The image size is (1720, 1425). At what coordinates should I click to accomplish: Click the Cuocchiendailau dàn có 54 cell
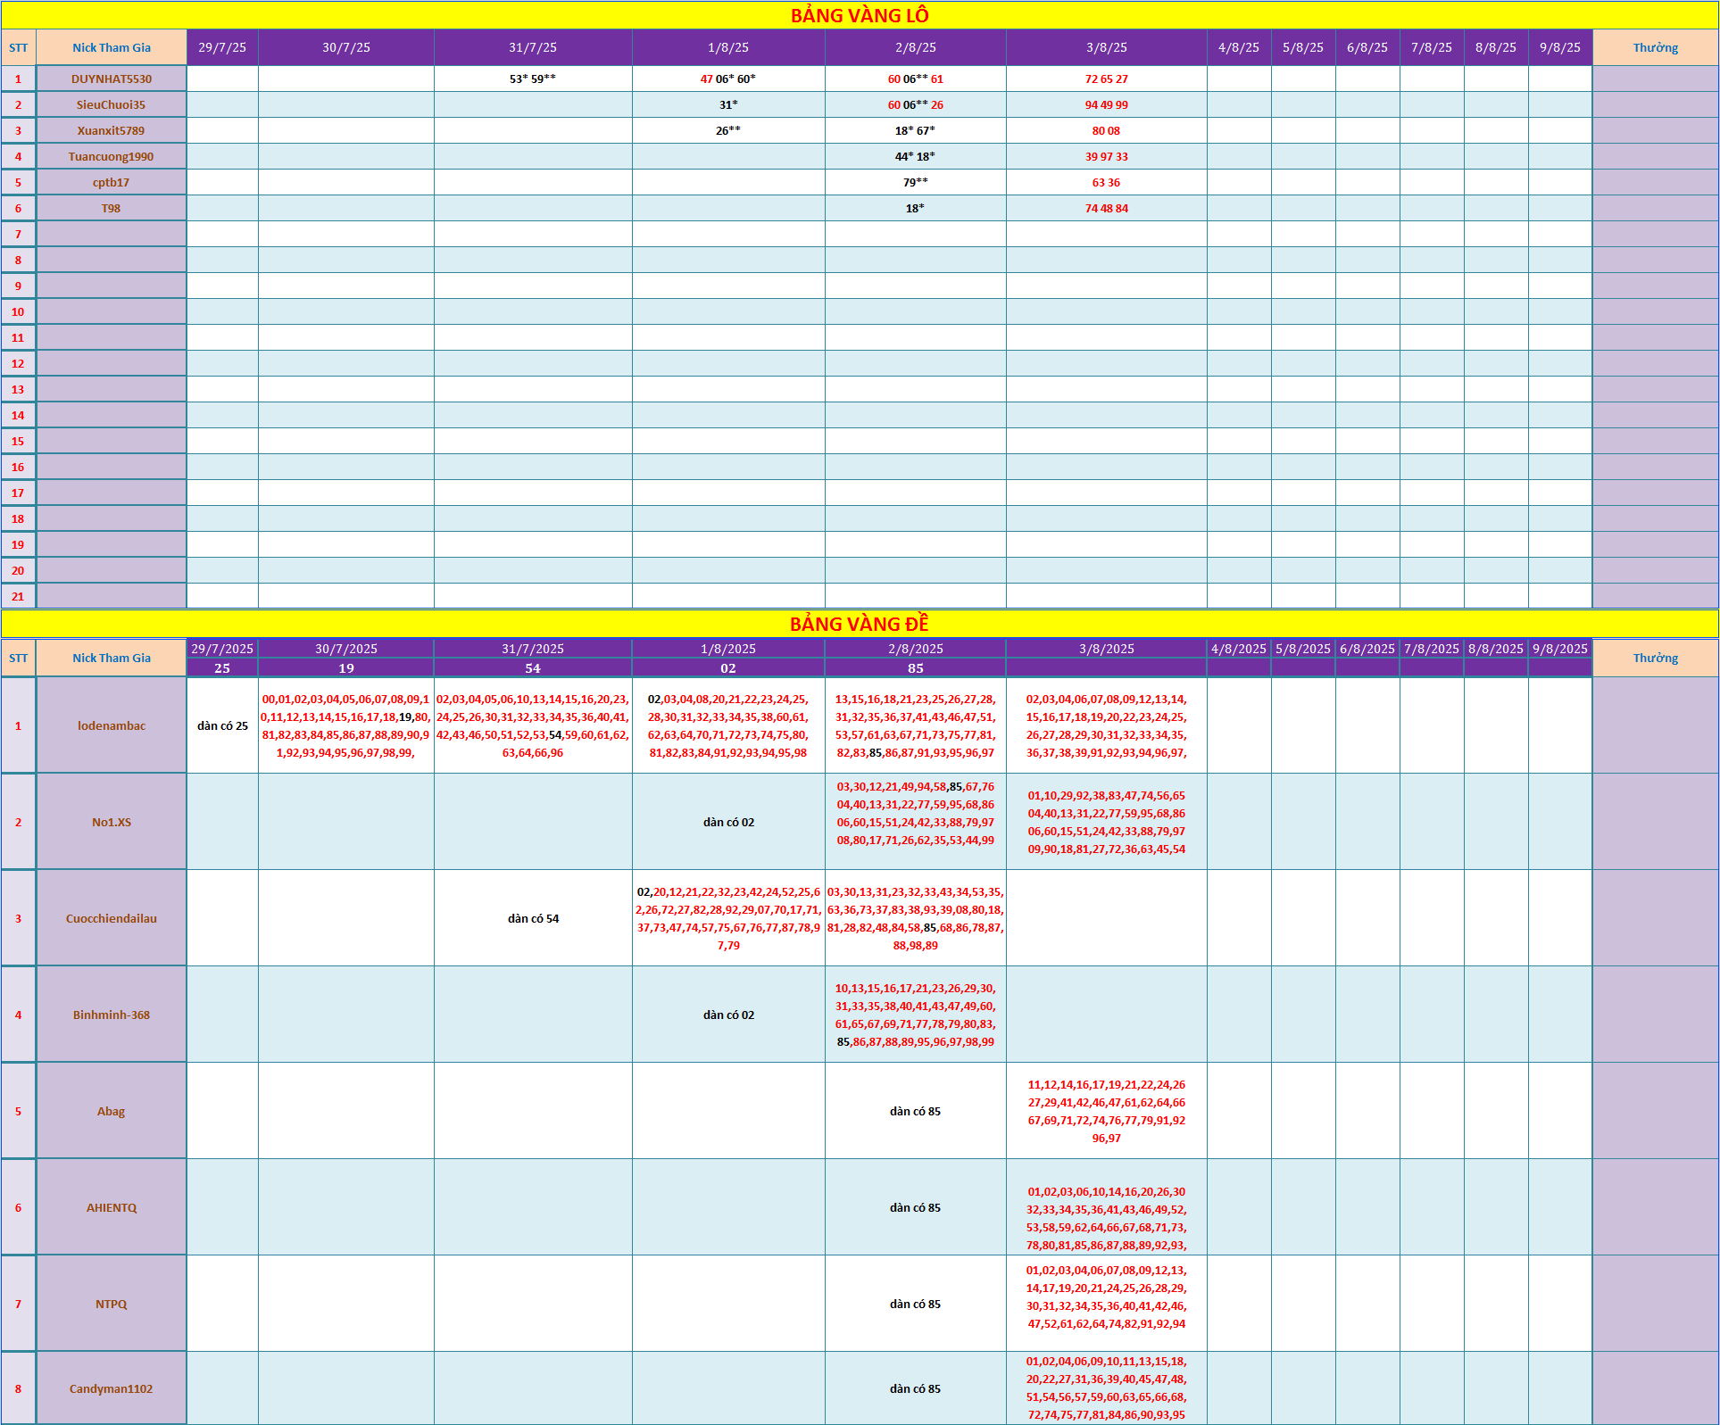[533, 918]
